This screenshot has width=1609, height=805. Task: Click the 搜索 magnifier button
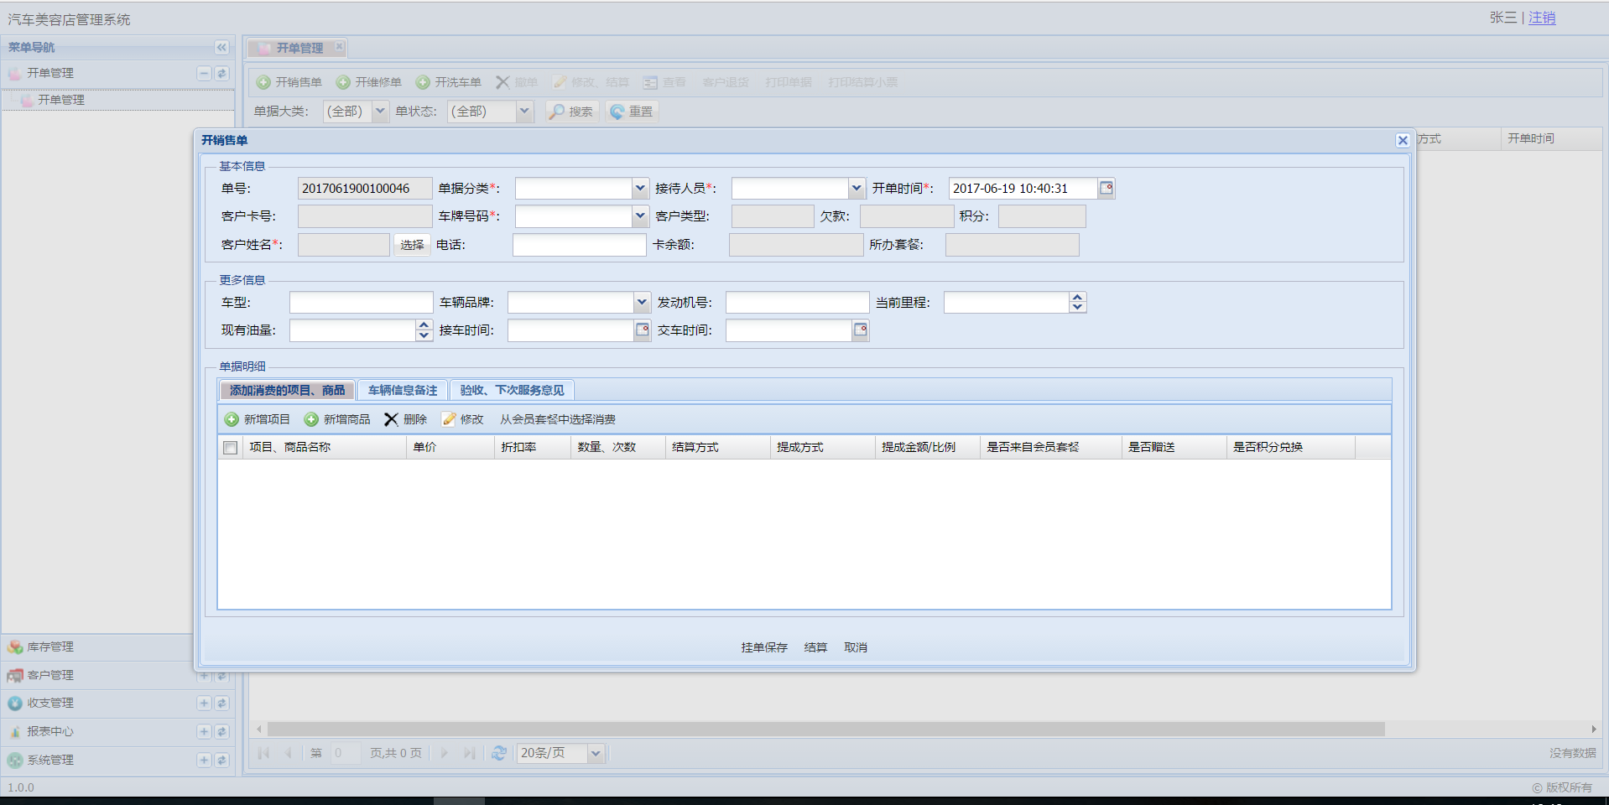click(x=572, y=112)
